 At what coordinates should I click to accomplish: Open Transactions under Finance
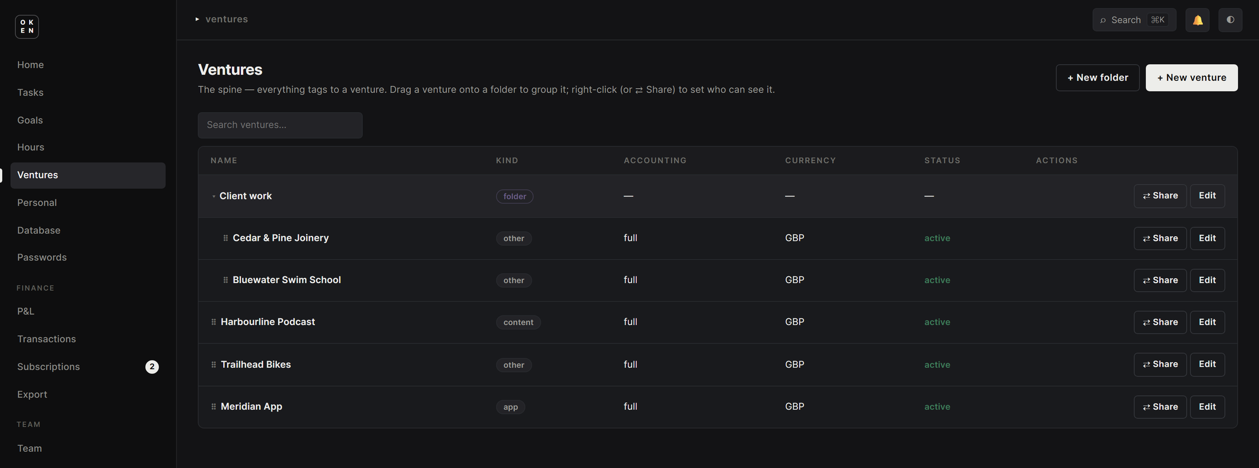(x=88, y=339)
